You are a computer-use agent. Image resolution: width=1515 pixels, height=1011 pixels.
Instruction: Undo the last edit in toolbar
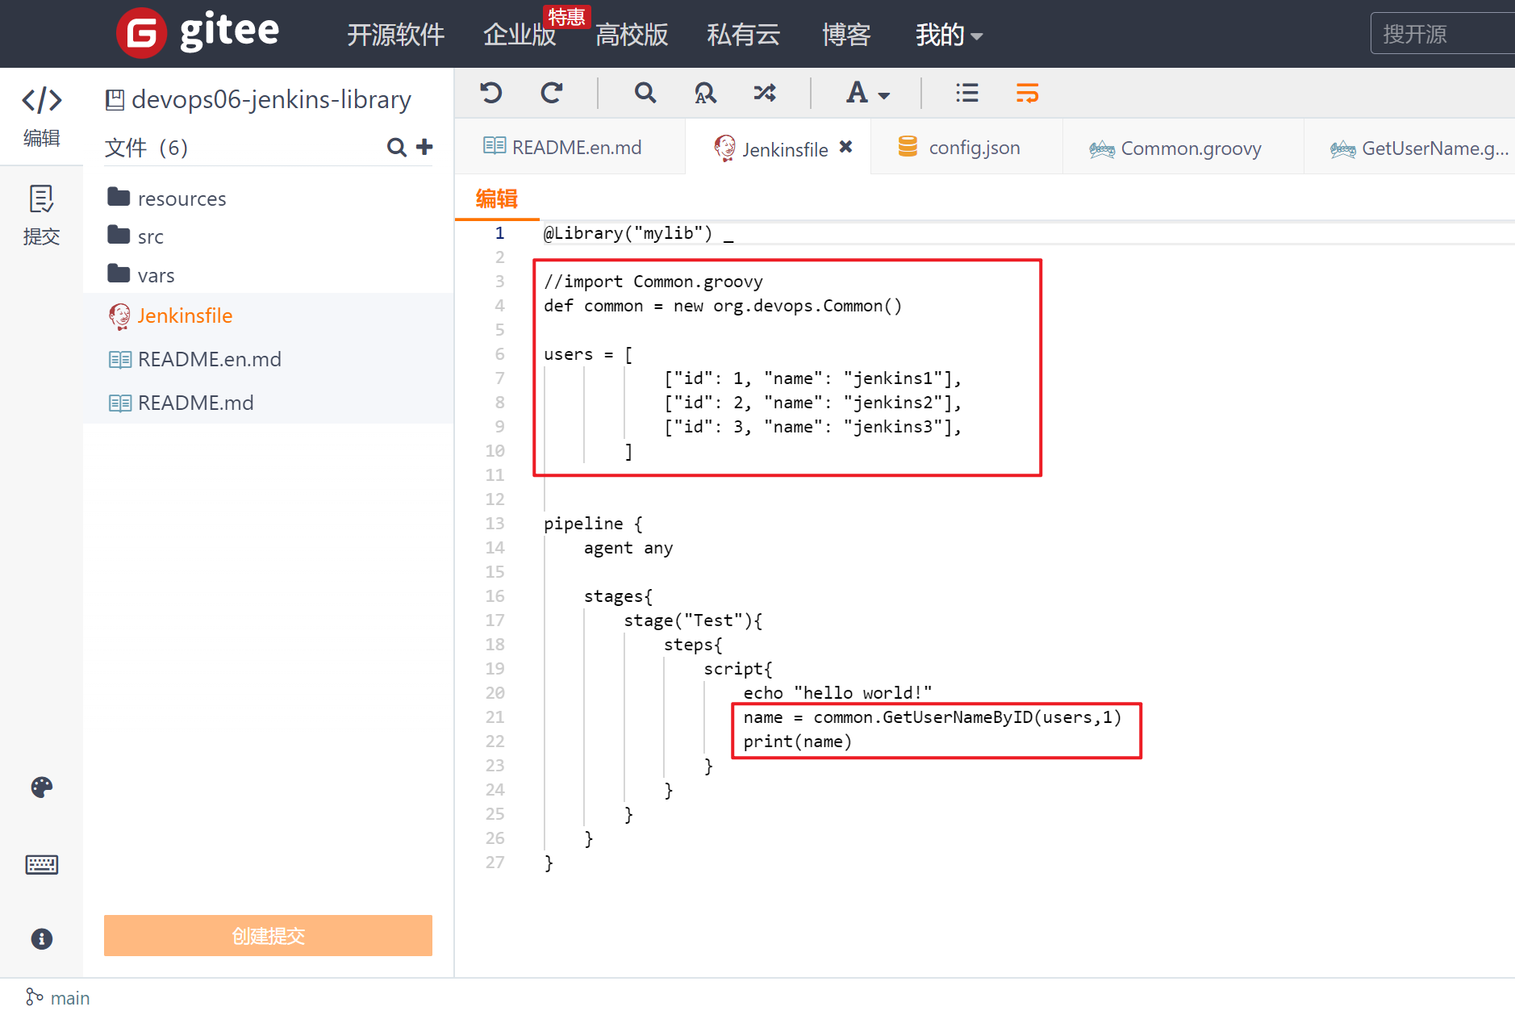point(490,94)
